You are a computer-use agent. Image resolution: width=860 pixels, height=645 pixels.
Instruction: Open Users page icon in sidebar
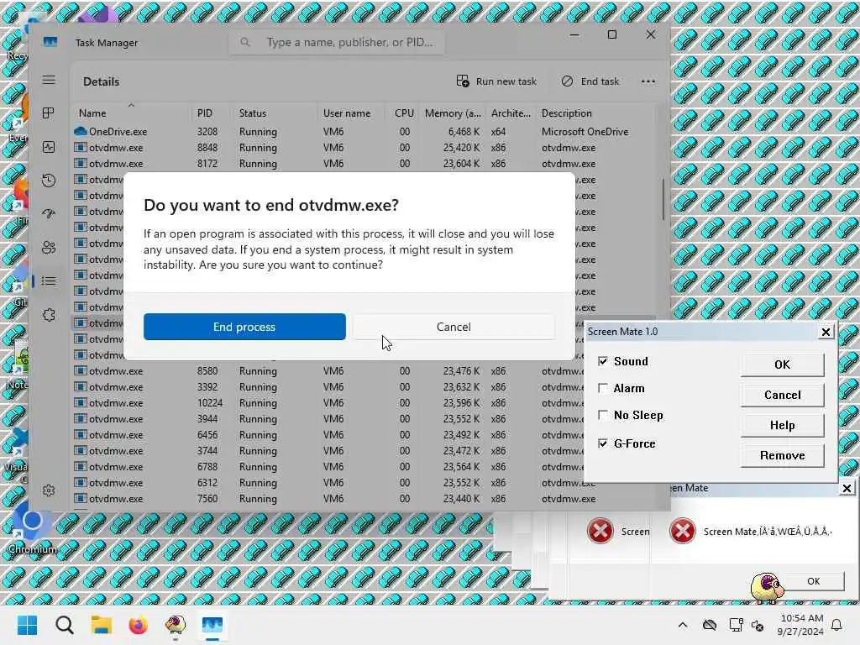tap(49, 248)
